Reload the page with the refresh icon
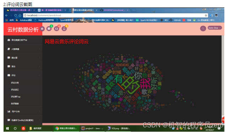Screen dimensions: 229x132 (x=16, y=15)
